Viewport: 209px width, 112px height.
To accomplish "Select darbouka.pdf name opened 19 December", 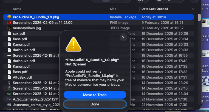I will (x=24, y=50).
